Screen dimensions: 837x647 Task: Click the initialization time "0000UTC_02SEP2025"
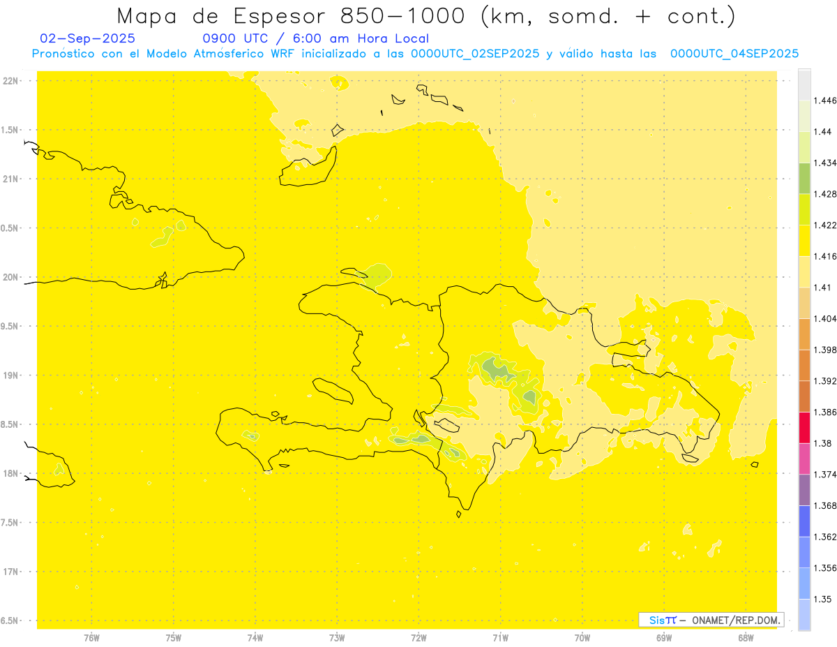[475, 54]
